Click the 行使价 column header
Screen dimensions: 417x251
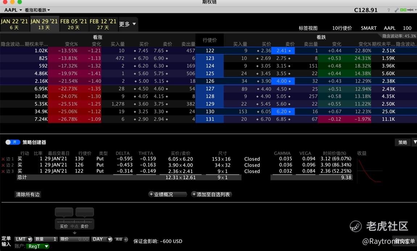point(210,40)
